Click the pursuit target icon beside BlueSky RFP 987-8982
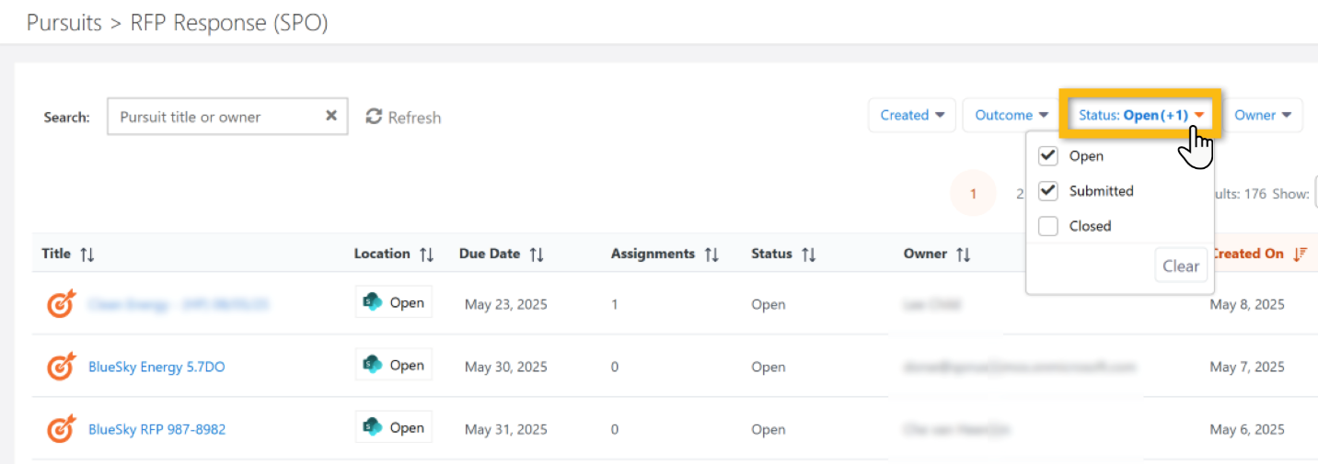This screenshot has height=464, width=1318. [x=61, y=429]
